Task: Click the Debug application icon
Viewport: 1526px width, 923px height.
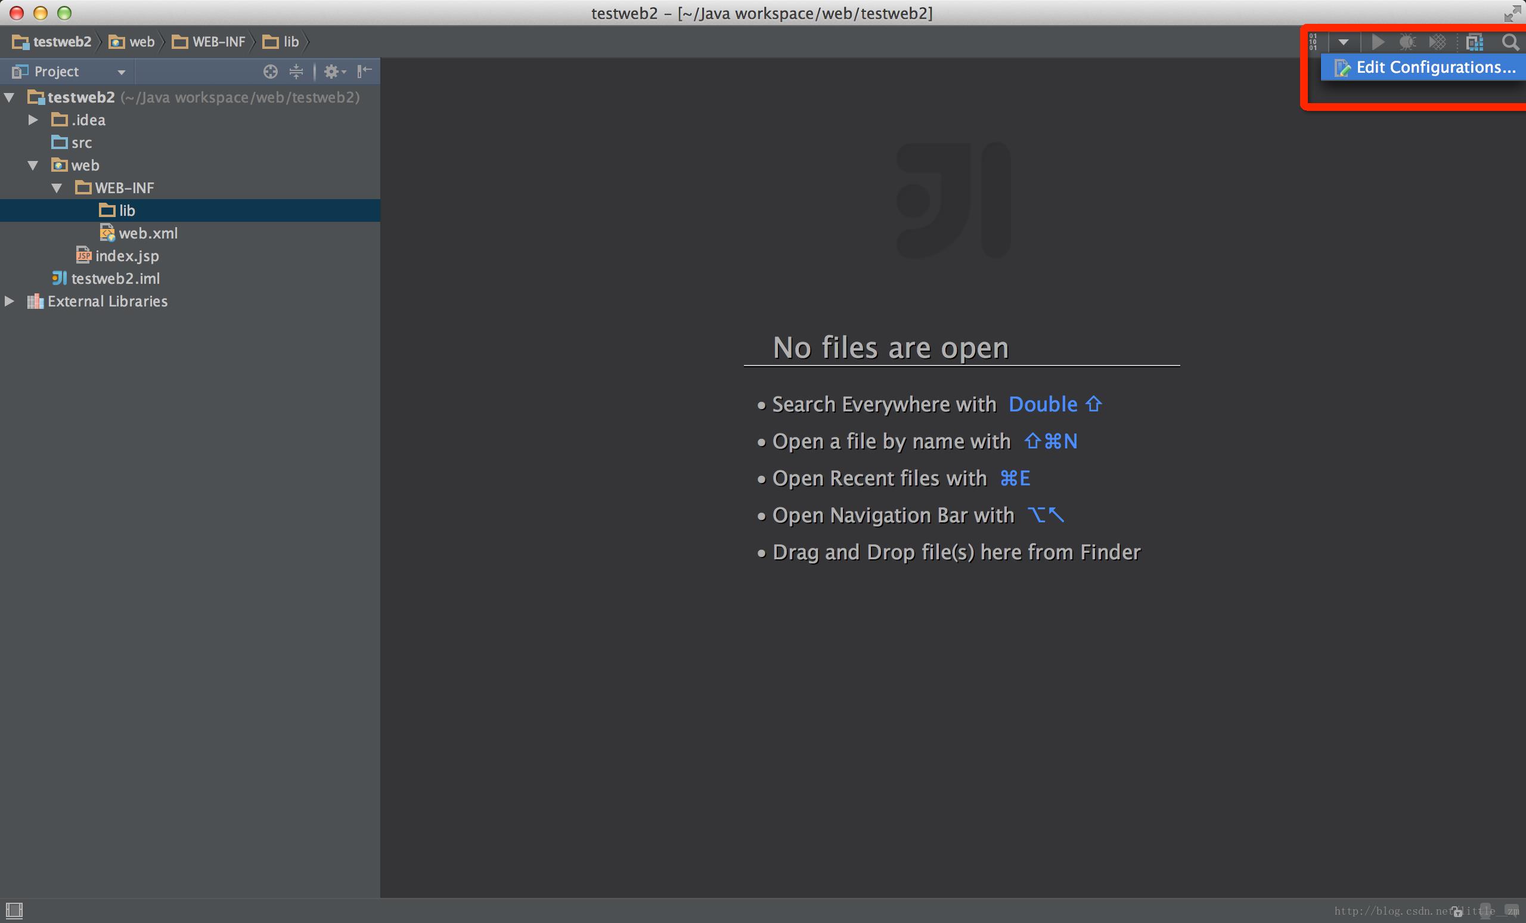Action: click(1405, 41)
